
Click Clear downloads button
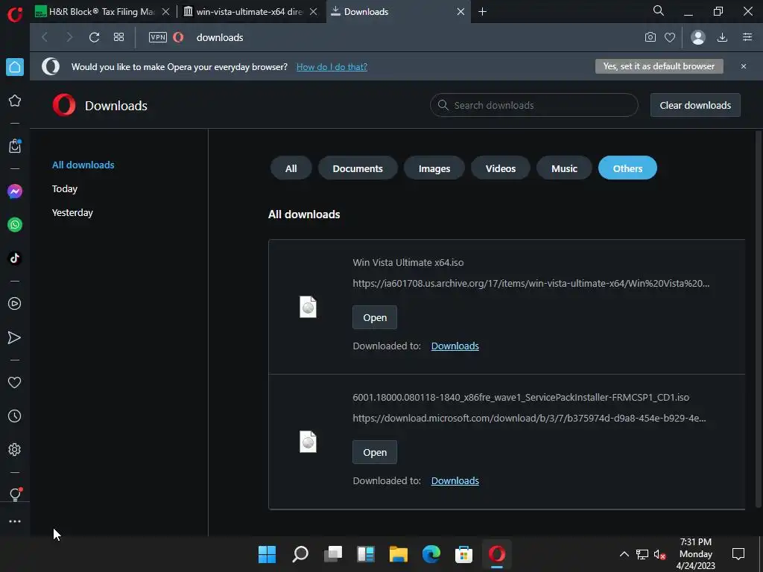[x=695, y=105]
